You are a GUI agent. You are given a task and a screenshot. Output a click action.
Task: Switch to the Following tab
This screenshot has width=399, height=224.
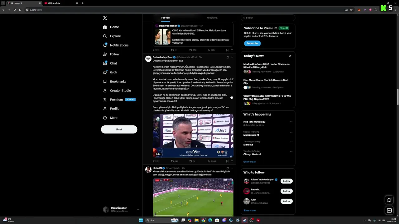(212, 18)
